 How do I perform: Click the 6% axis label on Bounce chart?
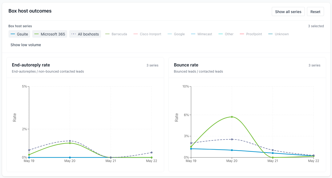click(186, 115)
